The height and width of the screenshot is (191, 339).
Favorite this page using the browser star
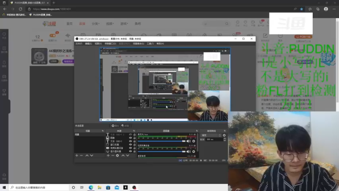(x=302, y=9)
